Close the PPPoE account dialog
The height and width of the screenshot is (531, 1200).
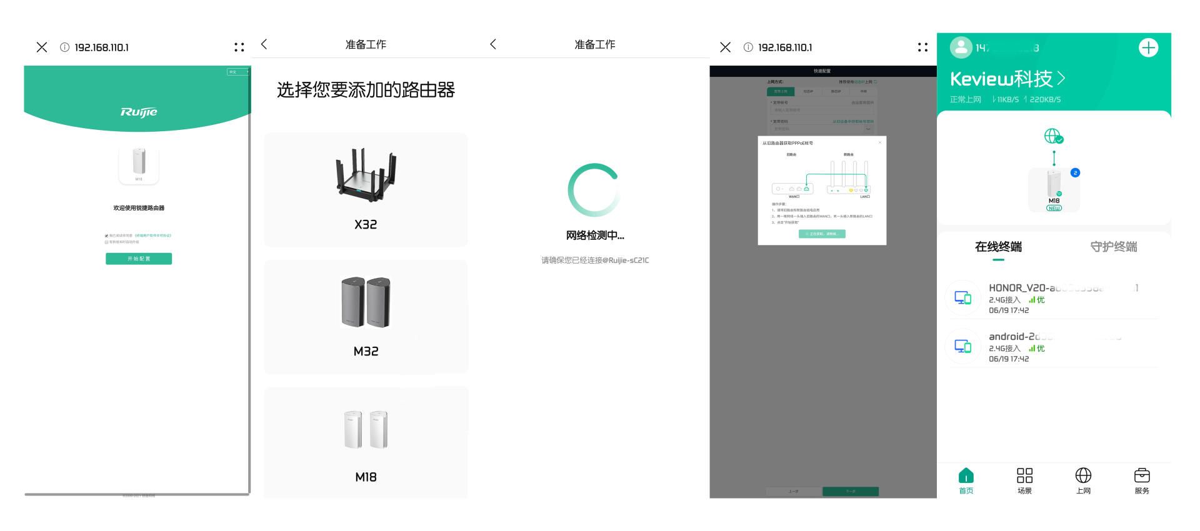[880, 142]
